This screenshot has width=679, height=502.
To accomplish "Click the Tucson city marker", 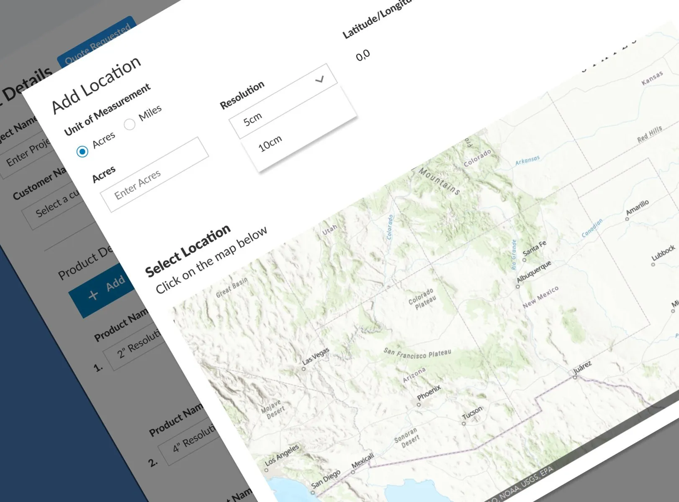I will [463, 423].
